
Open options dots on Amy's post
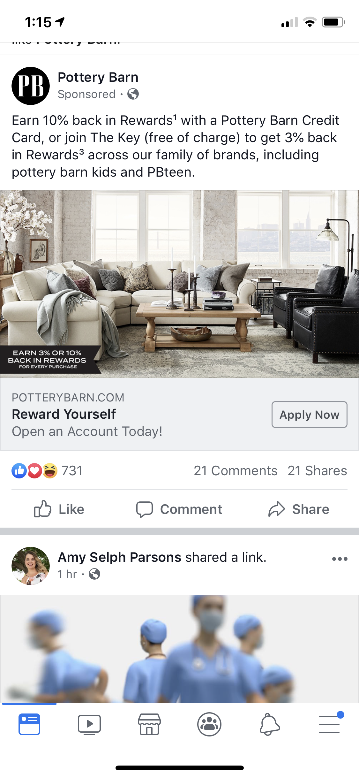[x=340, y=559]
